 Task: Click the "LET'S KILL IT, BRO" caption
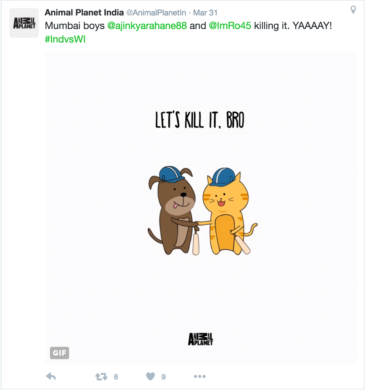[x=200, y=120]
